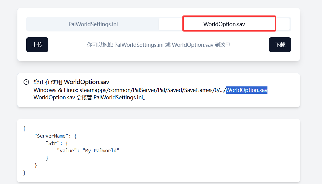Viewport: 322px width, 184px height.
Task: Click highlighted WorldOption.sav in file path
Action: [x=247, y=90]
